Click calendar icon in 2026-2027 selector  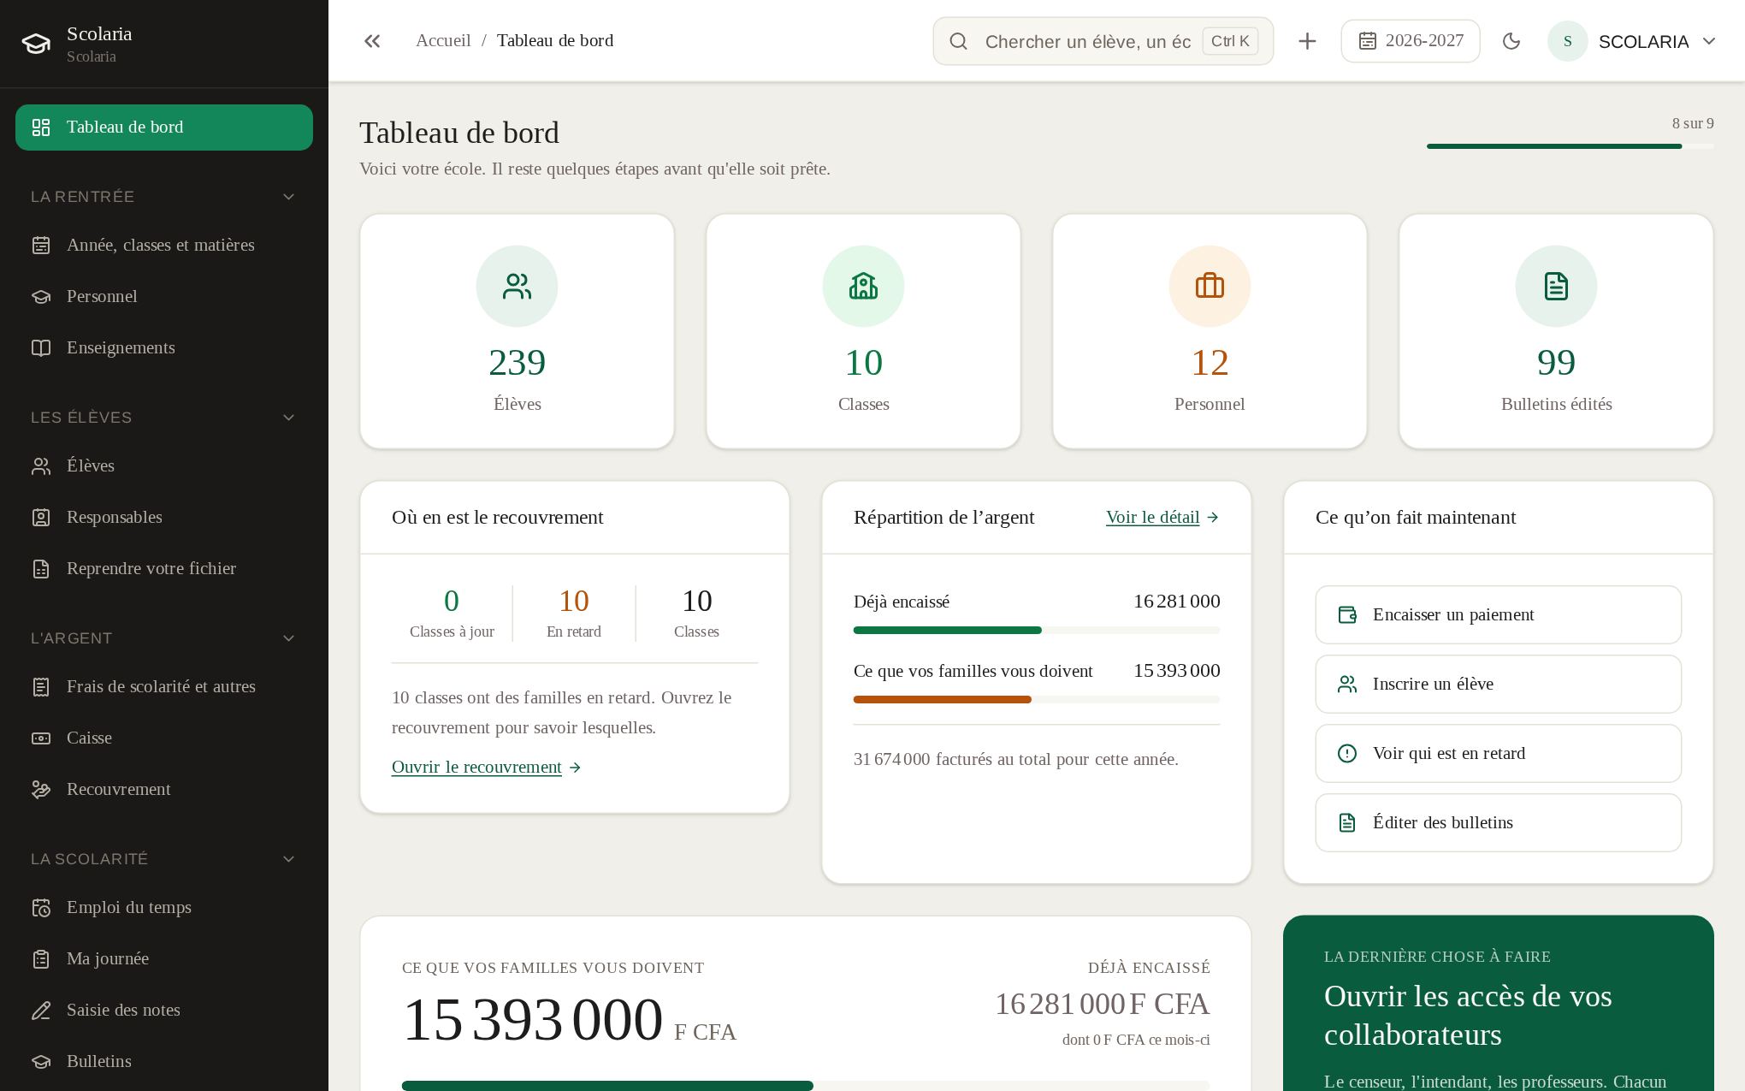click(1368, 41)
